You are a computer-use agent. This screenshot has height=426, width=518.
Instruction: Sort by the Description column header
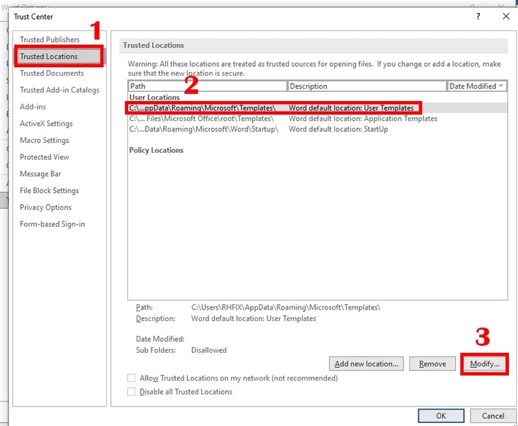tap(366, 86)
